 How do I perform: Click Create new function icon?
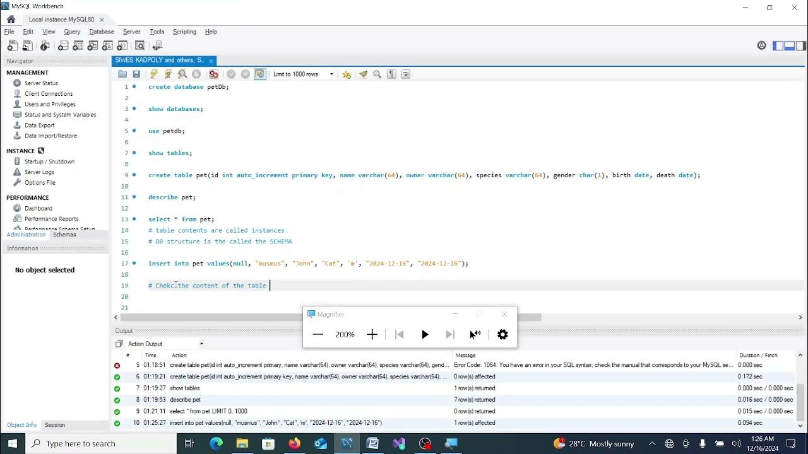[122, 45]
